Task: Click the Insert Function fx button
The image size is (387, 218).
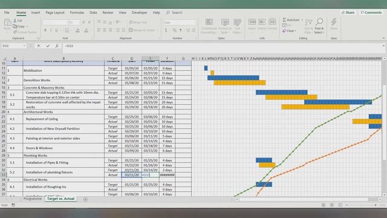Action: pyautogui.click(x=57, y=46)
